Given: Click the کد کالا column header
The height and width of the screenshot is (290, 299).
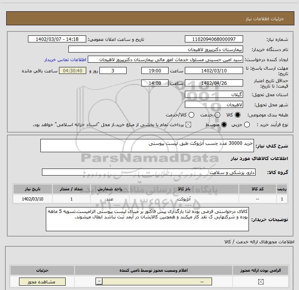Looking at the screenshot, I should pyautogui.click(x=257, y=189).
